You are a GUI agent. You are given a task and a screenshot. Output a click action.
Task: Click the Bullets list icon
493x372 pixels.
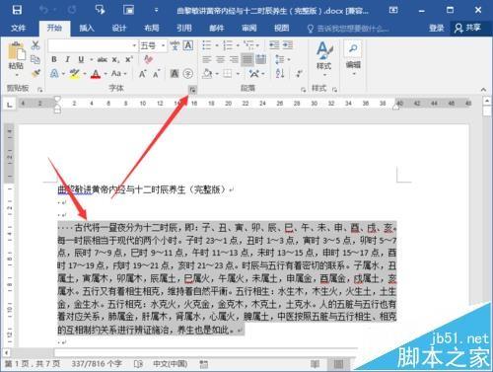click(x=207, y=45)
